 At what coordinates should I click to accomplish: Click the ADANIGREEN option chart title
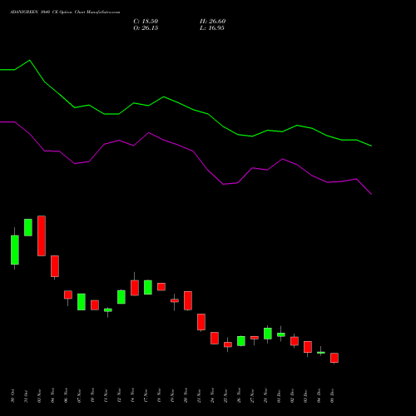click(65, 12)
